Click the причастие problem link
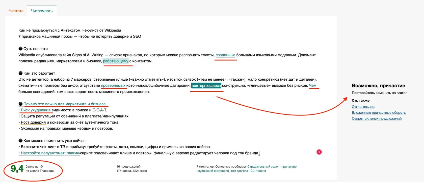 289,167
